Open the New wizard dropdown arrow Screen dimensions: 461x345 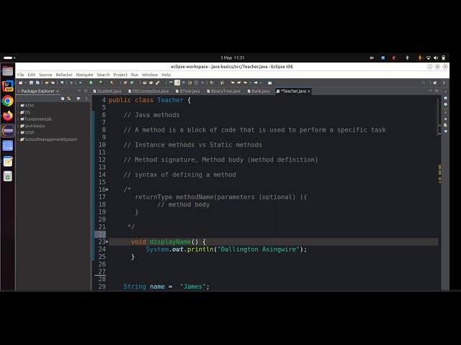coord(26,83)
